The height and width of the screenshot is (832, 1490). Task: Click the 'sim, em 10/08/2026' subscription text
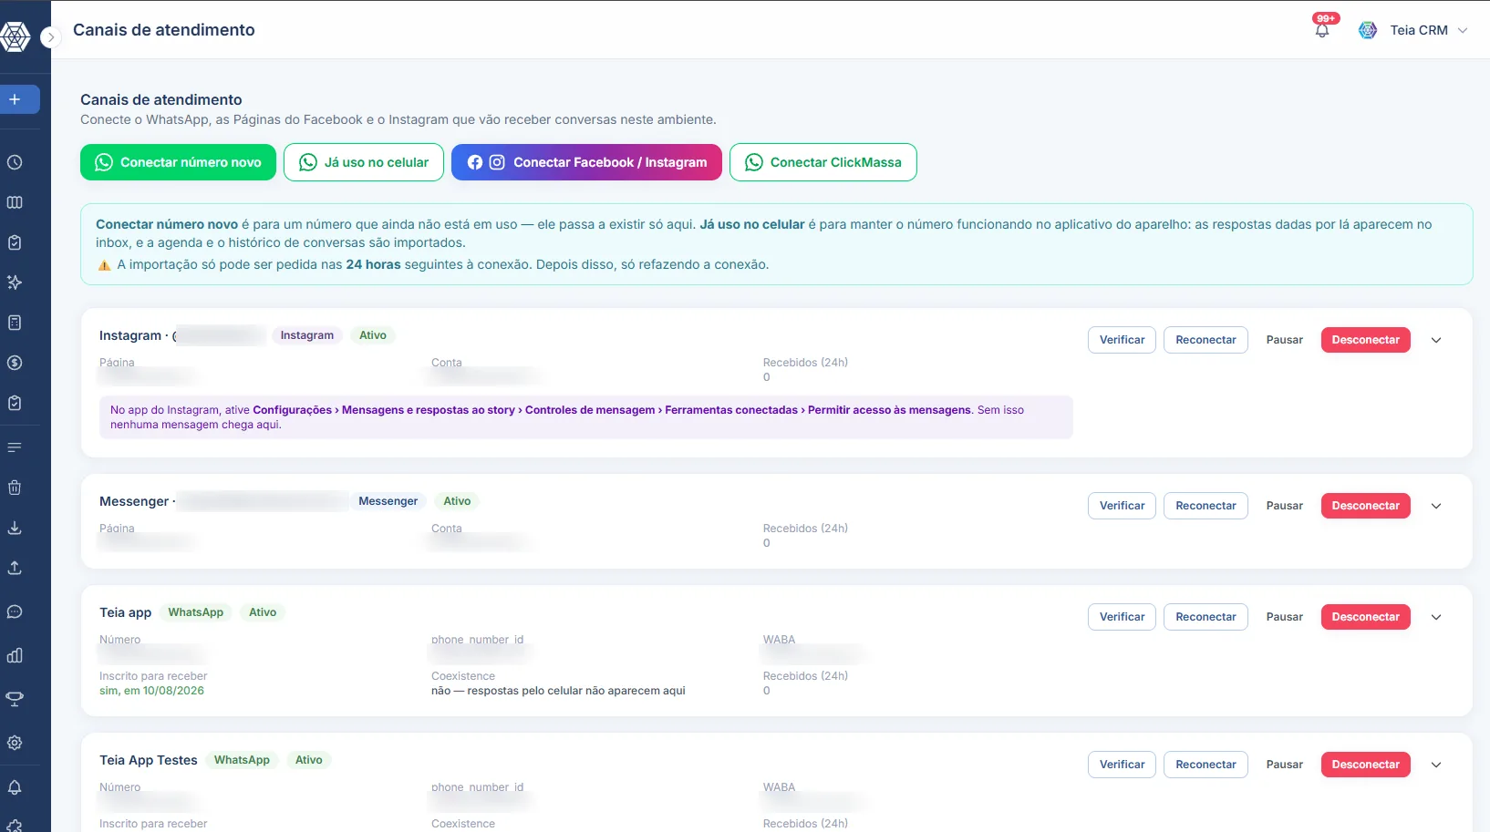tap(151, 691)
